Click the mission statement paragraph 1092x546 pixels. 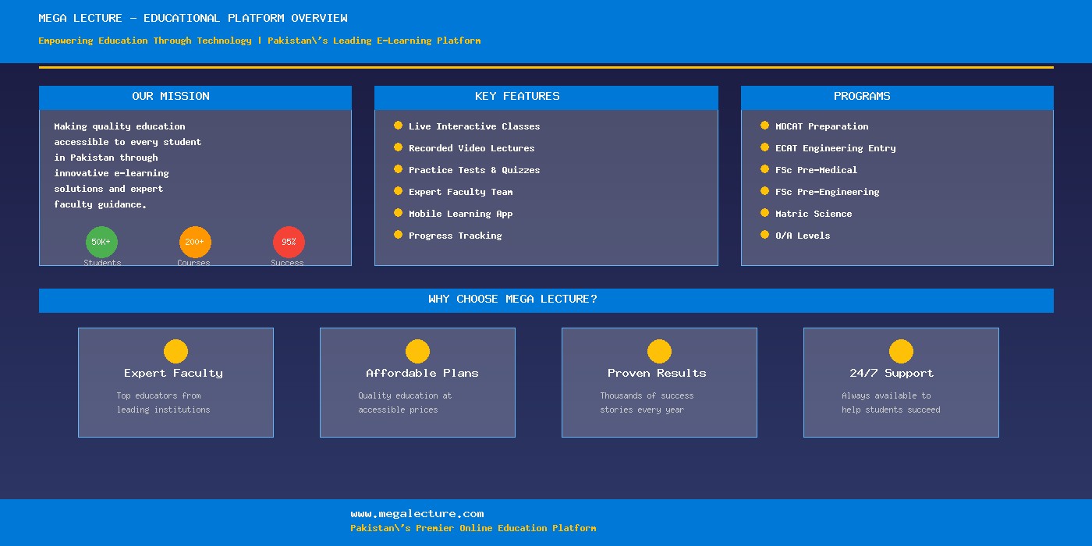127,165
